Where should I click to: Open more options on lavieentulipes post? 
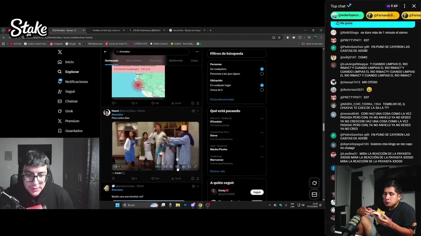coord(198,186)
